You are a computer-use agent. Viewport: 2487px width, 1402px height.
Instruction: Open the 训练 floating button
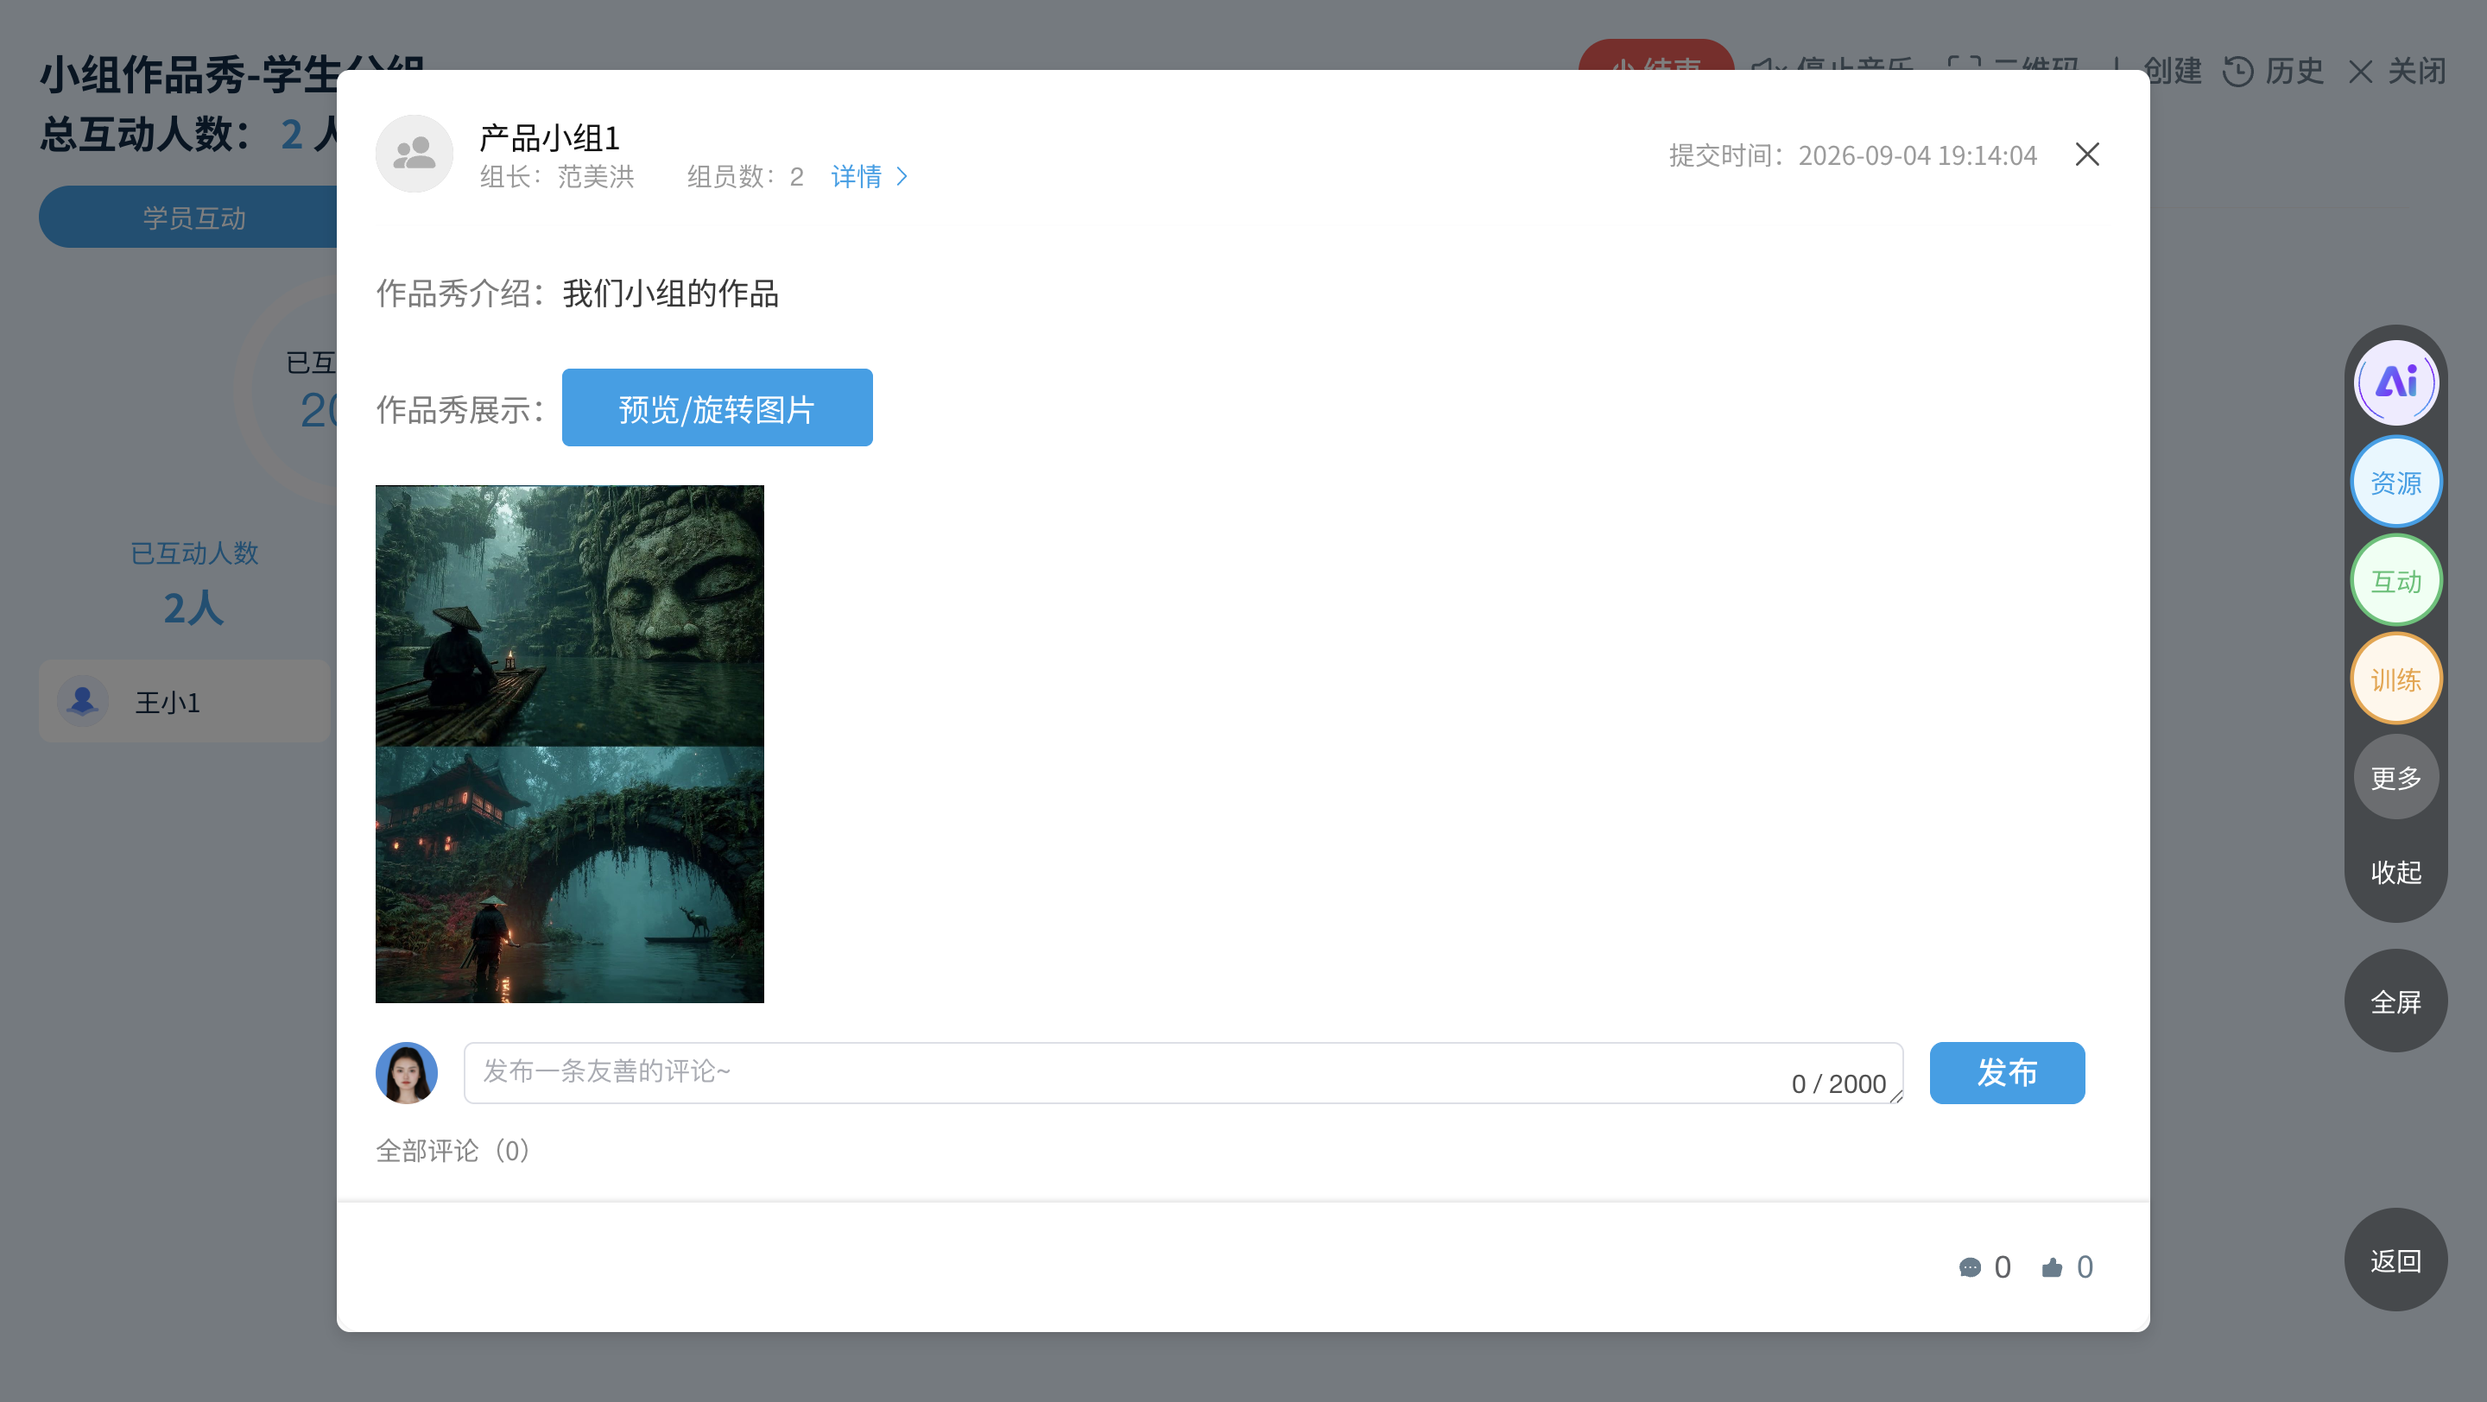click(2395, 679)
